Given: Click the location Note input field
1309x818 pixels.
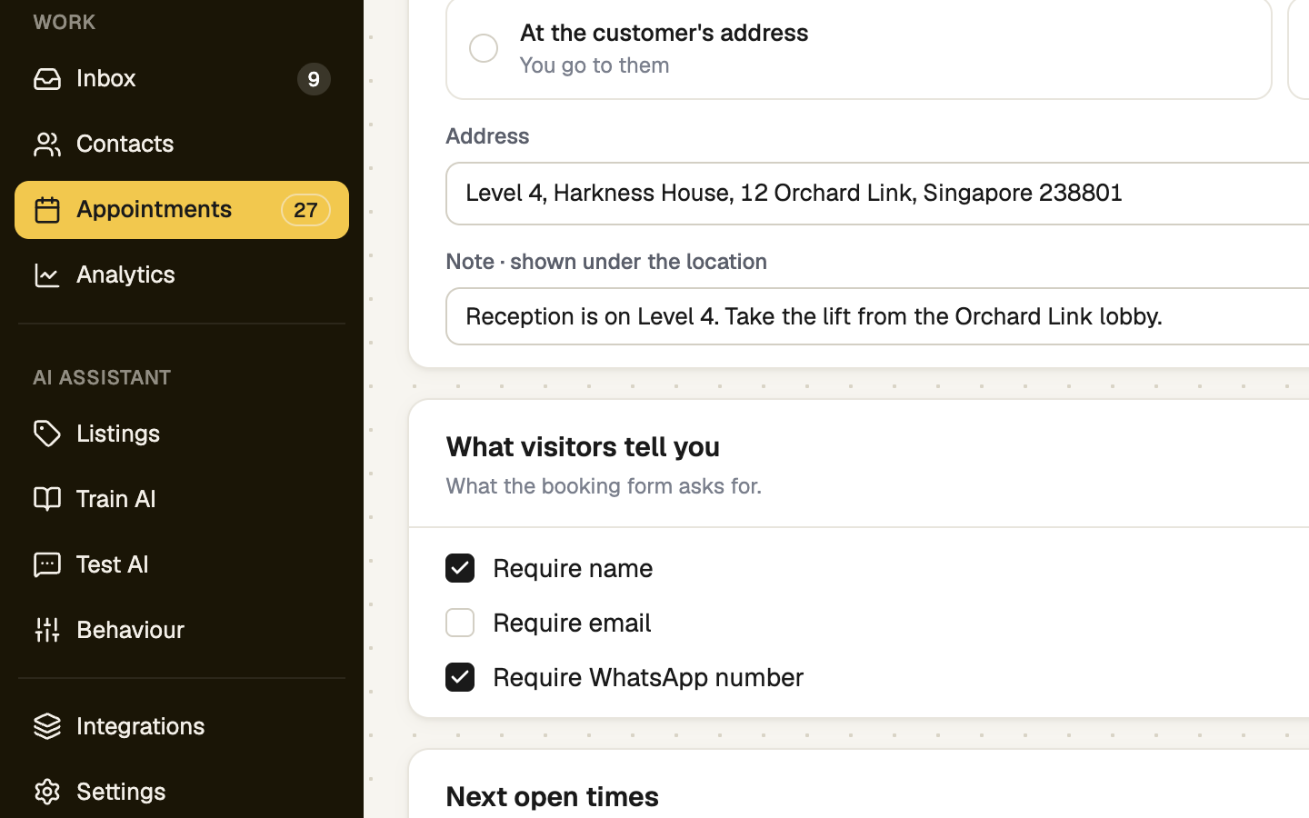Looking at the screenshot, I should click(x=878, y=316).
